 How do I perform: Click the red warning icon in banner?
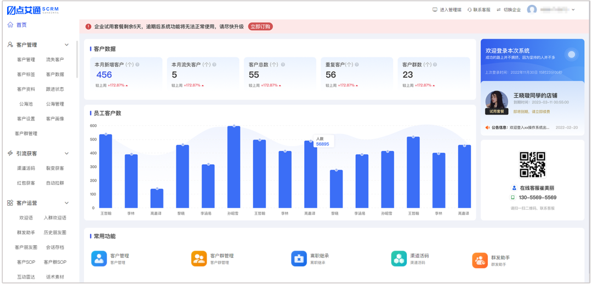tap(88, 26)
